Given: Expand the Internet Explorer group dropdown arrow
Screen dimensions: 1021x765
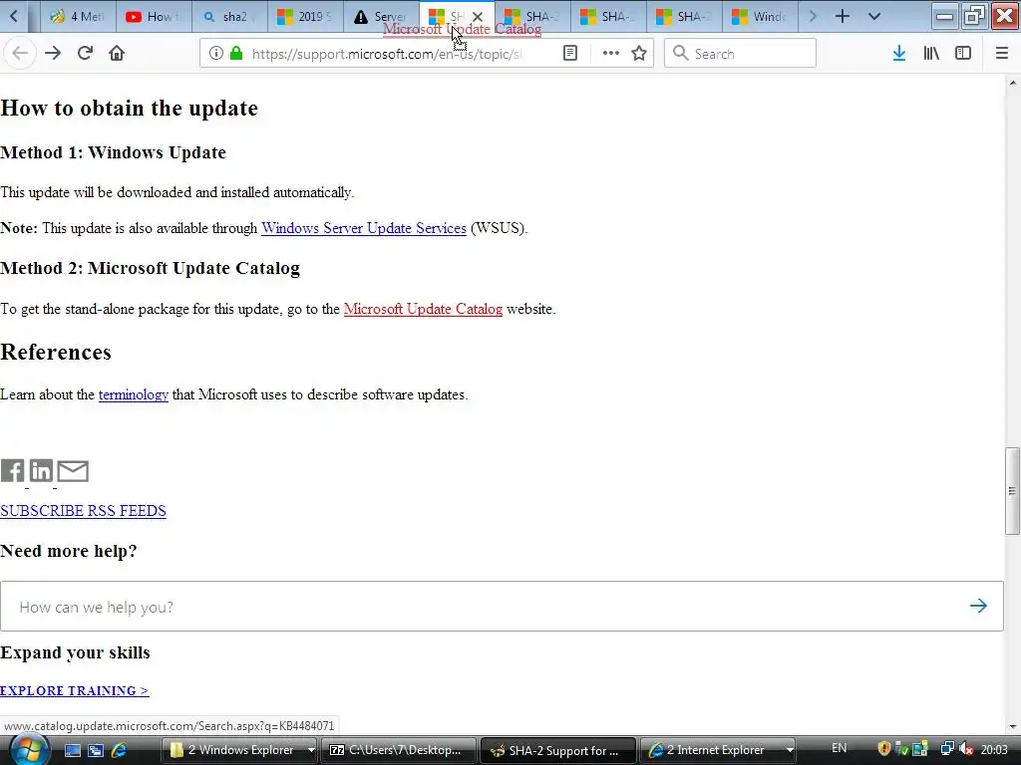Looking at the screenshot, I should pyautogui.click(x=790, y=750).
